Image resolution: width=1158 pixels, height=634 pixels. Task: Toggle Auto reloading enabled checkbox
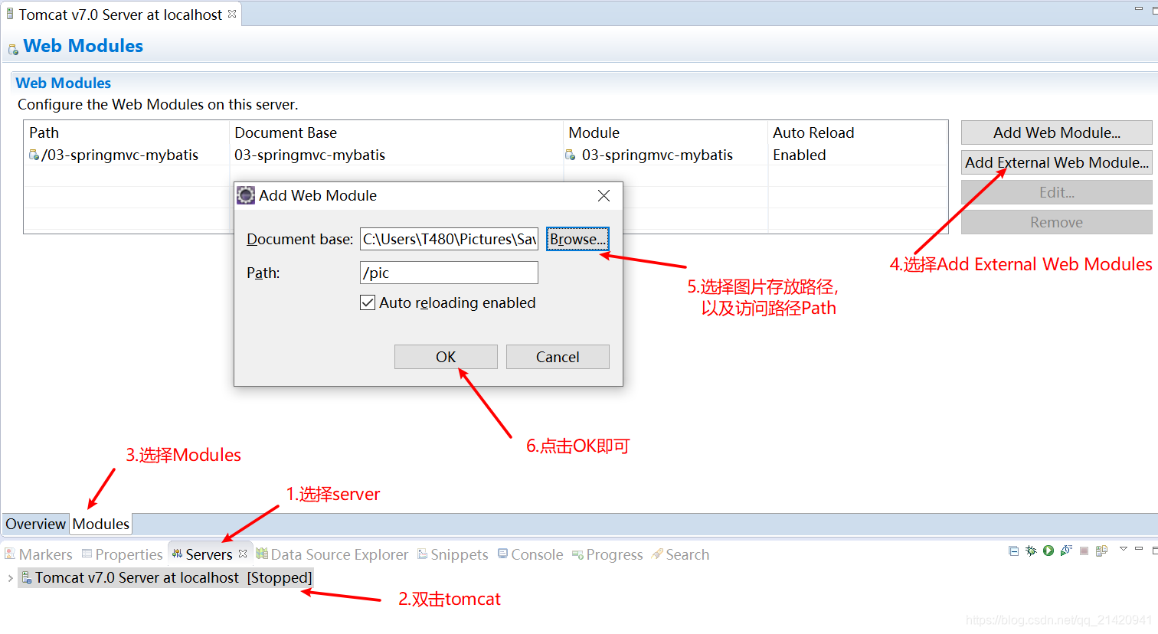tap(368, 302)
